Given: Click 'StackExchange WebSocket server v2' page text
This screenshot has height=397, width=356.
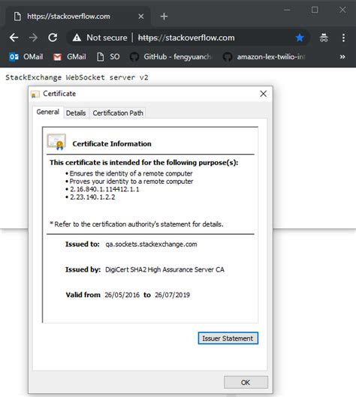Looking at the screenshot, I should 77,77.
